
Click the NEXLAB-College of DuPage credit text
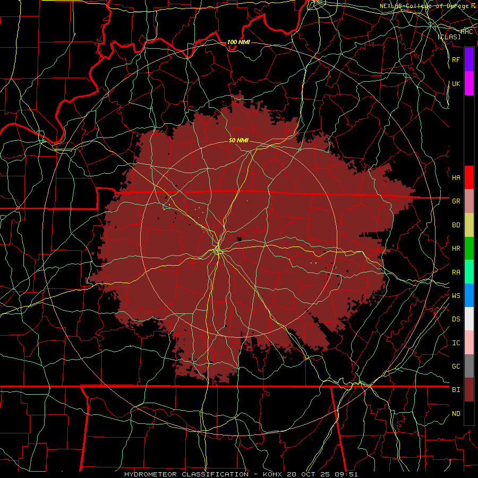tap(428, 6)
